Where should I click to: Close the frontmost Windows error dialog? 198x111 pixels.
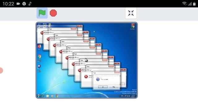point(123,70)
